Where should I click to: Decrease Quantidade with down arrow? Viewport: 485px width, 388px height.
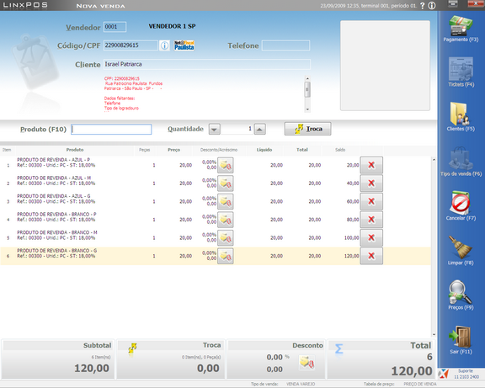click(215, 130)
